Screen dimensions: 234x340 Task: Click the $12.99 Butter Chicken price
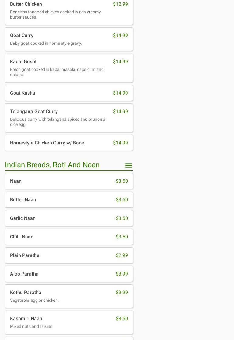coord(120,4)
